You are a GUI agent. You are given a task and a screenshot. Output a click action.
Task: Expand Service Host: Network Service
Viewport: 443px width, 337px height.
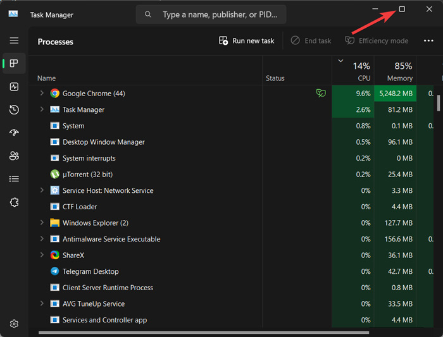tap(42, 190)
